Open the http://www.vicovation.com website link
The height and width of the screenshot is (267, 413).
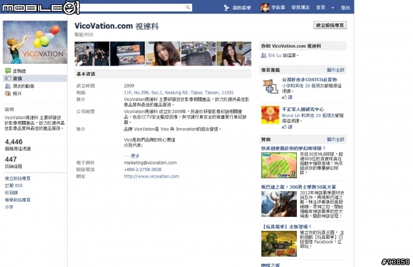click(x=152, y=176)
